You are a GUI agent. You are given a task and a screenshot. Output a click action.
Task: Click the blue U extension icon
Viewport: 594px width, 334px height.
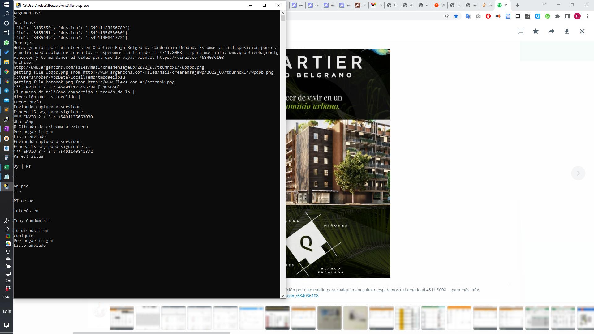pyautogui.click(x=538, y=16)
